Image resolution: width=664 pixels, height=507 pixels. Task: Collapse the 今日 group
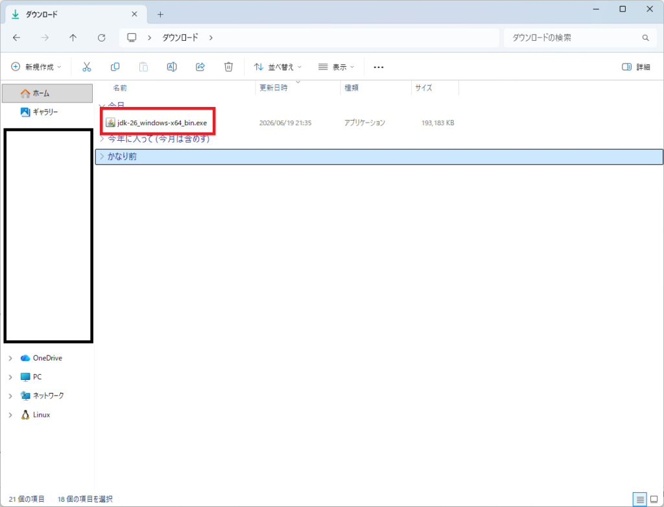pos(102,106)
